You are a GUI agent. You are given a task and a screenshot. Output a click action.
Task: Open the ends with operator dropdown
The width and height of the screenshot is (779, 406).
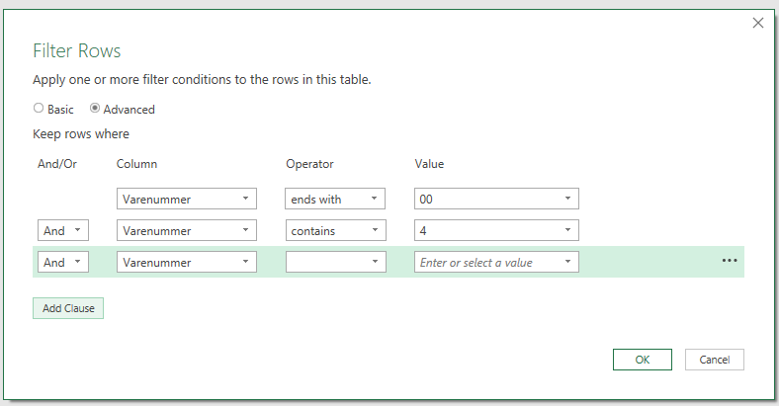point(335,199)
